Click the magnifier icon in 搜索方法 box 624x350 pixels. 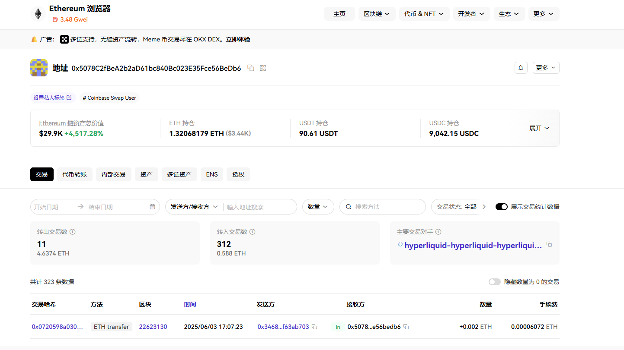(x=349, y=207)
